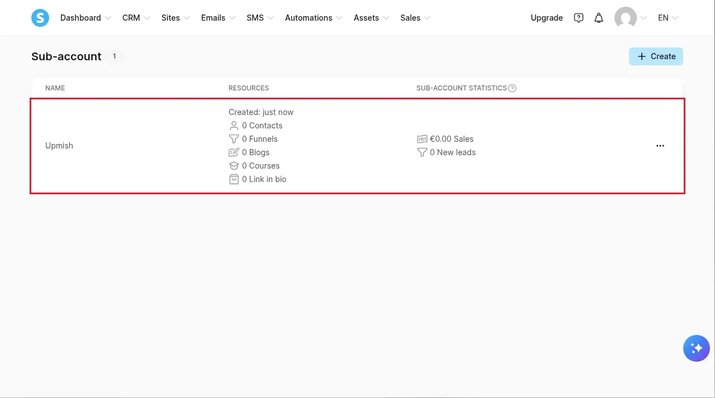The width and height of the screenshot is (715, 398).
Task: Open the SMS menu
Action: click(260, 18)
